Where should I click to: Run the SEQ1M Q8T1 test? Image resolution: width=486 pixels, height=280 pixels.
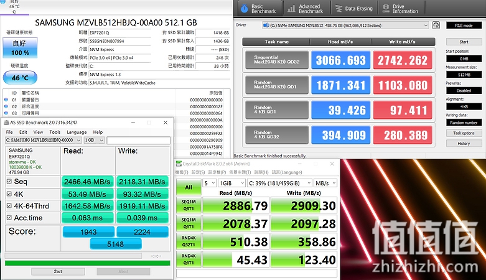[189, 205]
